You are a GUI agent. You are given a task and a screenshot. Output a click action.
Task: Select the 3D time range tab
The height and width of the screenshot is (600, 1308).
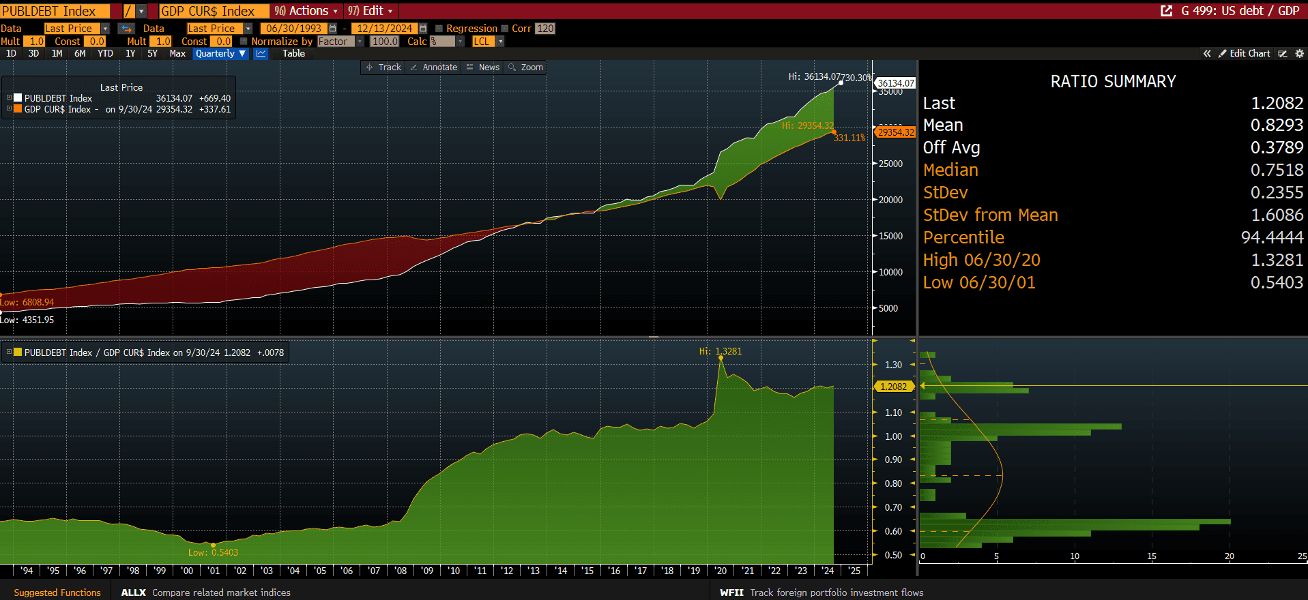(x=33, y=53)
